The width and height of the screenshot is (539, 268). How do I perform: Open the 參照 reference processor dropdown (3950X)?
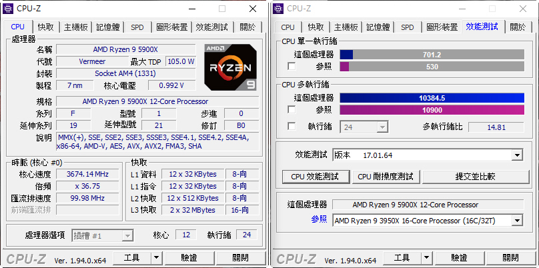517,221
